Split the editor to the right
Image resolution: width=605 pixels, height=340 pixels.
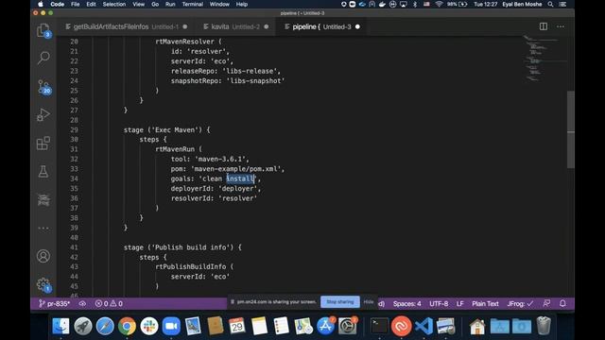(544, 26)
